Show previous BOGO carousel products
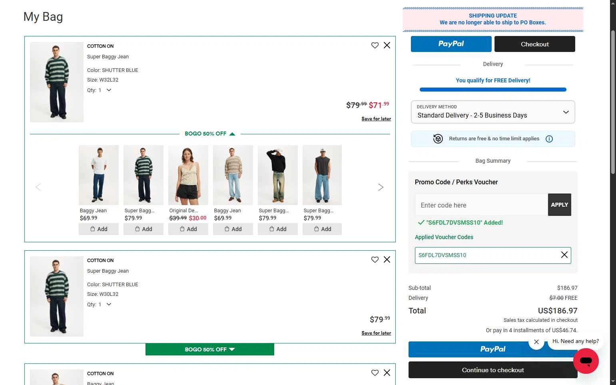 click(x=38, y=187)
